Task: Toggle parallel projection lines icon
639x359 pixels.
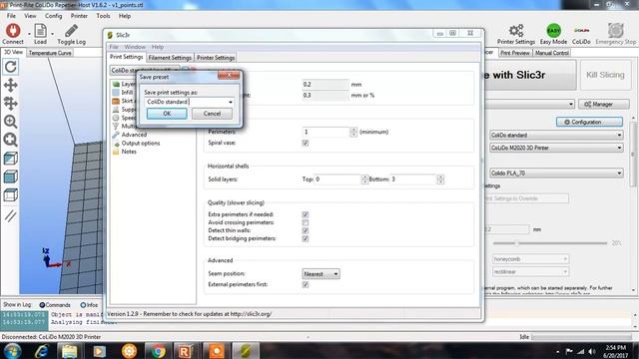Action: click(11, 215)
